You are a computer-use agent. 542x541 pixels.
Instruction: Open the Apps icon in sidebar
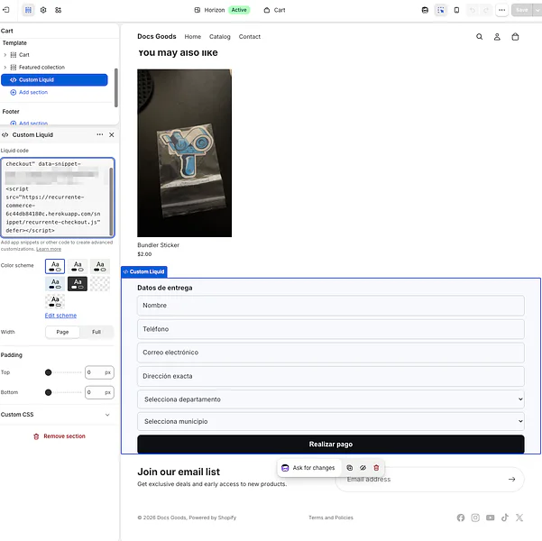58,10
